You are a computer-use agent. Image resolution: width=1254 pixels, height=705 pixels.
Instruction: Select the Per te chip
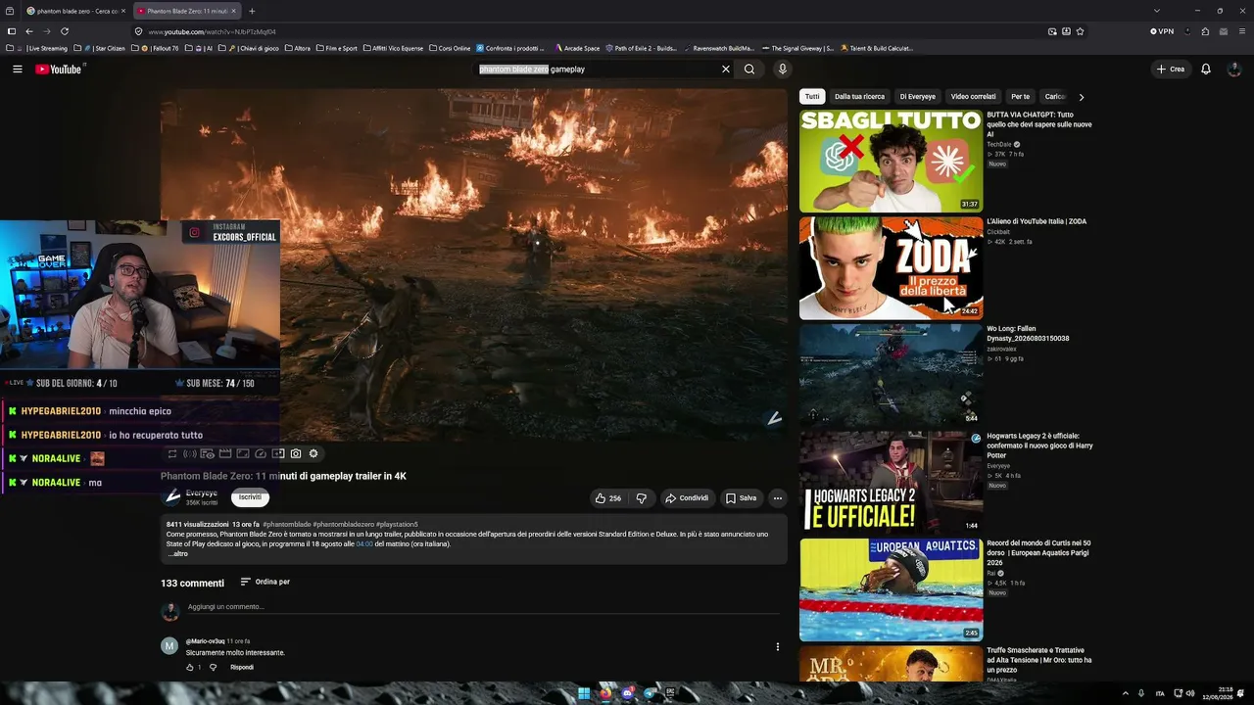click(1021, 97)
